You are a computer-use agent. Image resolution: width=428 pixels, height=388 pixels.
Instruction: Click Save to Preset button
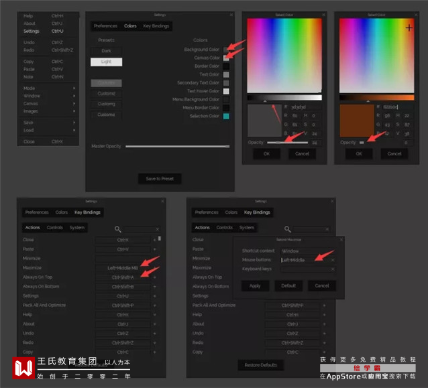point(160,179)
